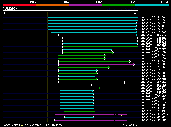The width and height of the screenshot is (171, 127).
Task: Select the purple ~60% legend segment
Action: tap(85, 5)
